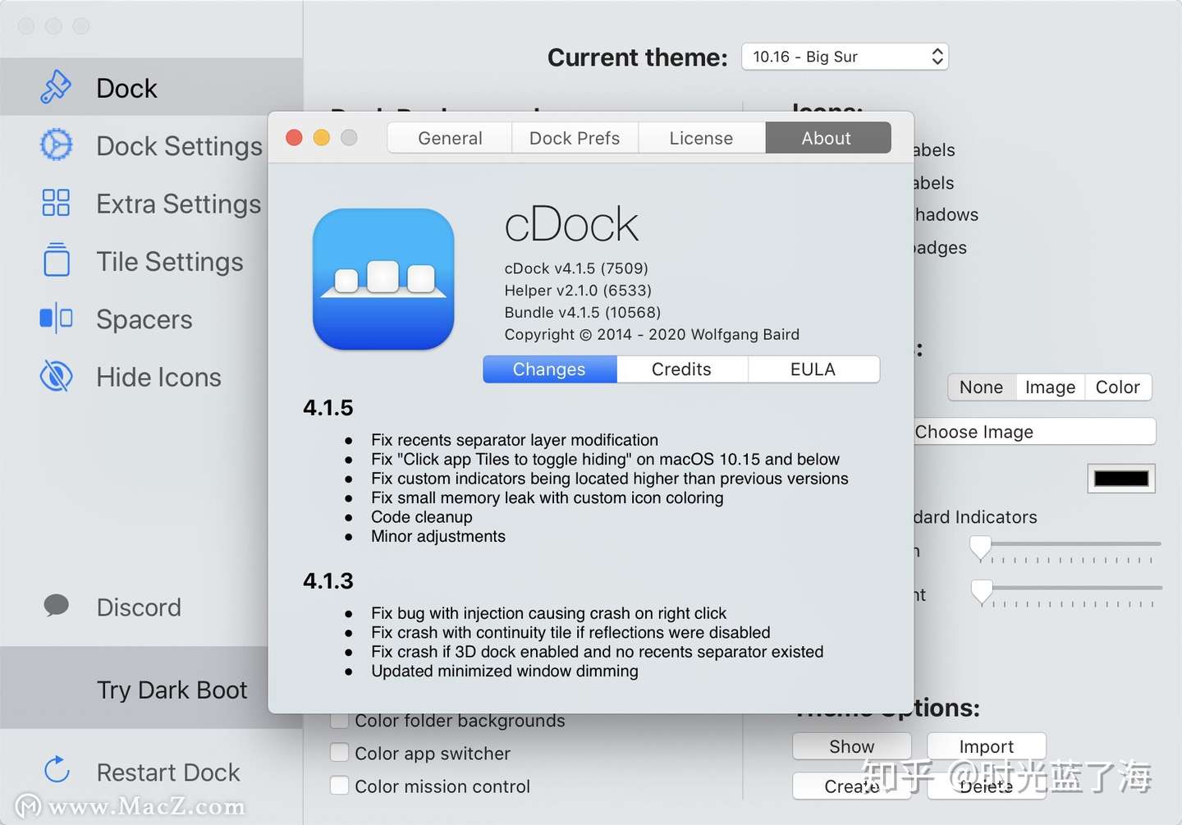Image resolution: width=1182 pixels, height=825 pixels.
Task: Enable Color folder backgrounds checkbox
Action: click(339, 721)
